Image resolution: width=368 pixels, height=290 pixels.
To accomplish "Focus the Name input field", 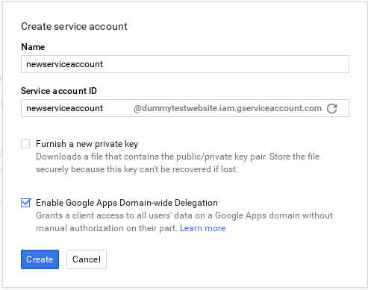I will point(185,64).
